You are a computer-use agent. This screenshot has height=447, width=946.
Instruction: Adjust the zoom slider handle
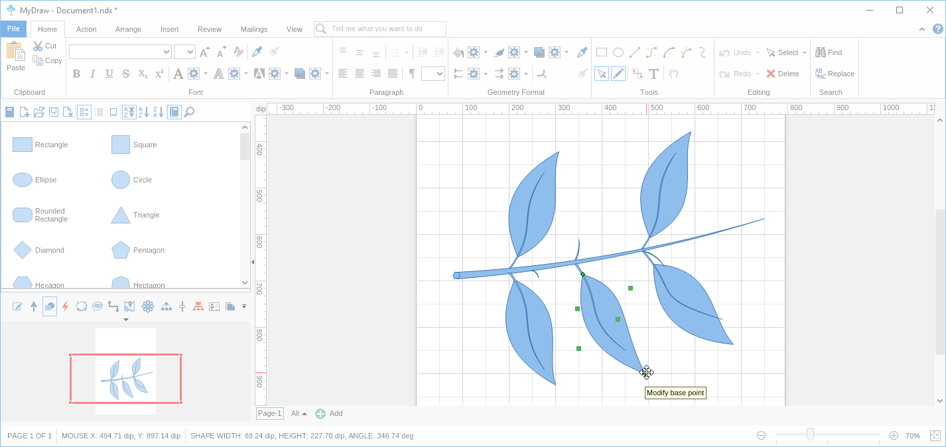coord(810,434)
